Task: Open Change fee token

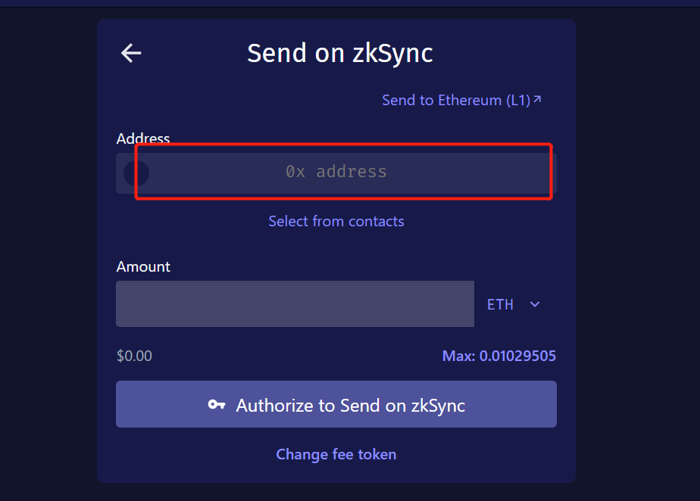Action: pos(336,454)
